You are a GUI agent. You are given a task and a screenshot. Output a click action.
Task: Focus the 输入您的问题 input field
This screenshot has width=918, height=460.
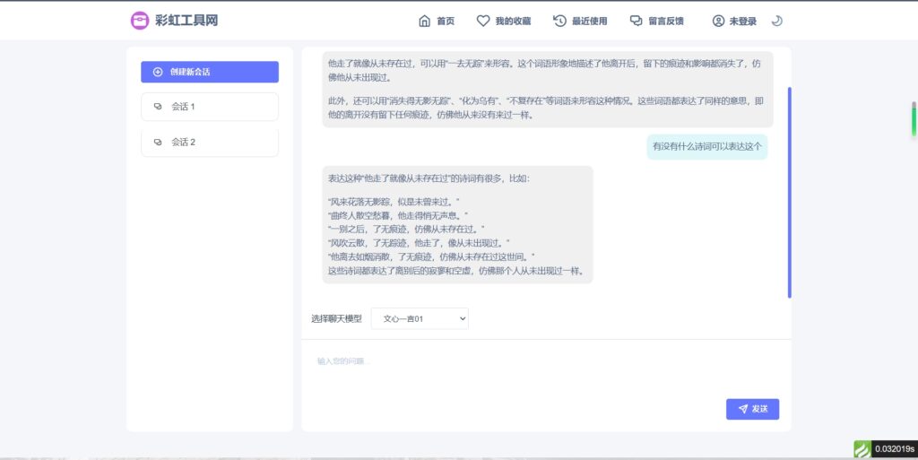[x=546, y=366]
